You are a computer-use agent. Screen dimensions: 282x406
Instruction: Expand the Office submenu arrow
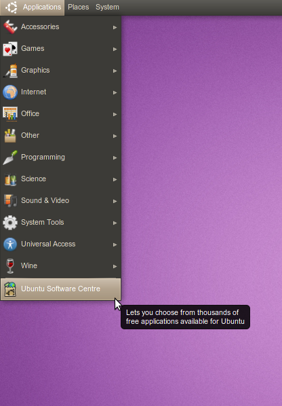pyautogui.click(x=115, y=114)
